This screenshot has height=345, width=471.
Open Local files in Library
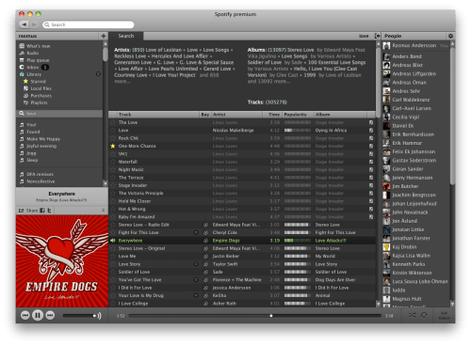tap(41, 88)
